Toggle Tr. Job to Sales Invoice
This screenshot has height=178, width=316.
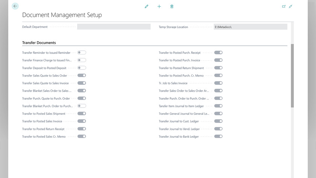[218, 83]
